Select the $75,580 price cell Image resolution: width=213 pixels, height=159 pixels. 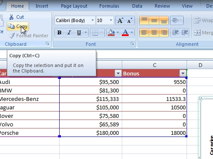coord(91,116)
